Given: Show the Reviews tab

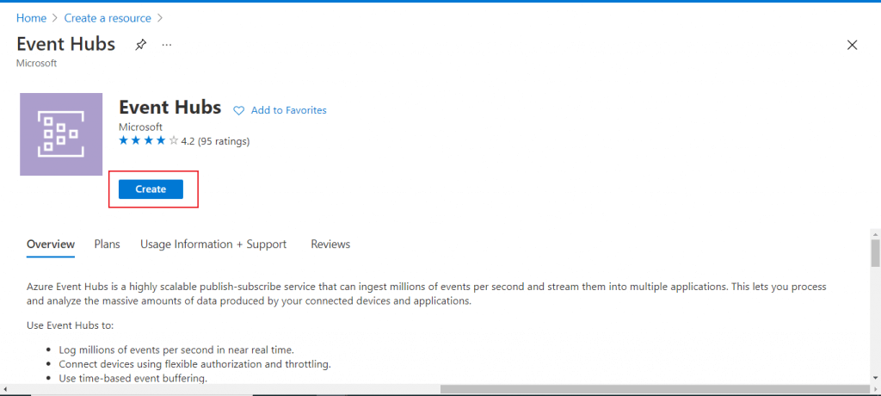Looking at the screenshot, I should pos(330,244).
